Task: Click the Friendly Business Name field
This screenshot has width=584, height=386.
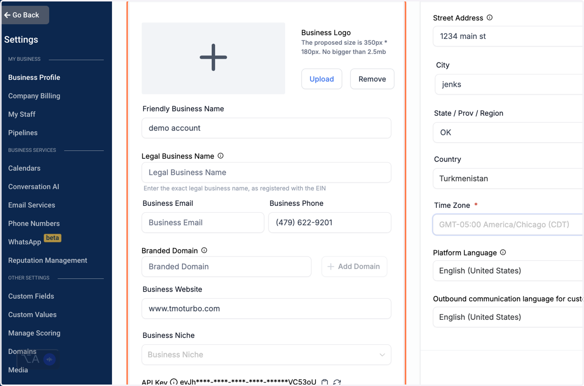Action: (x=266, y=128)
